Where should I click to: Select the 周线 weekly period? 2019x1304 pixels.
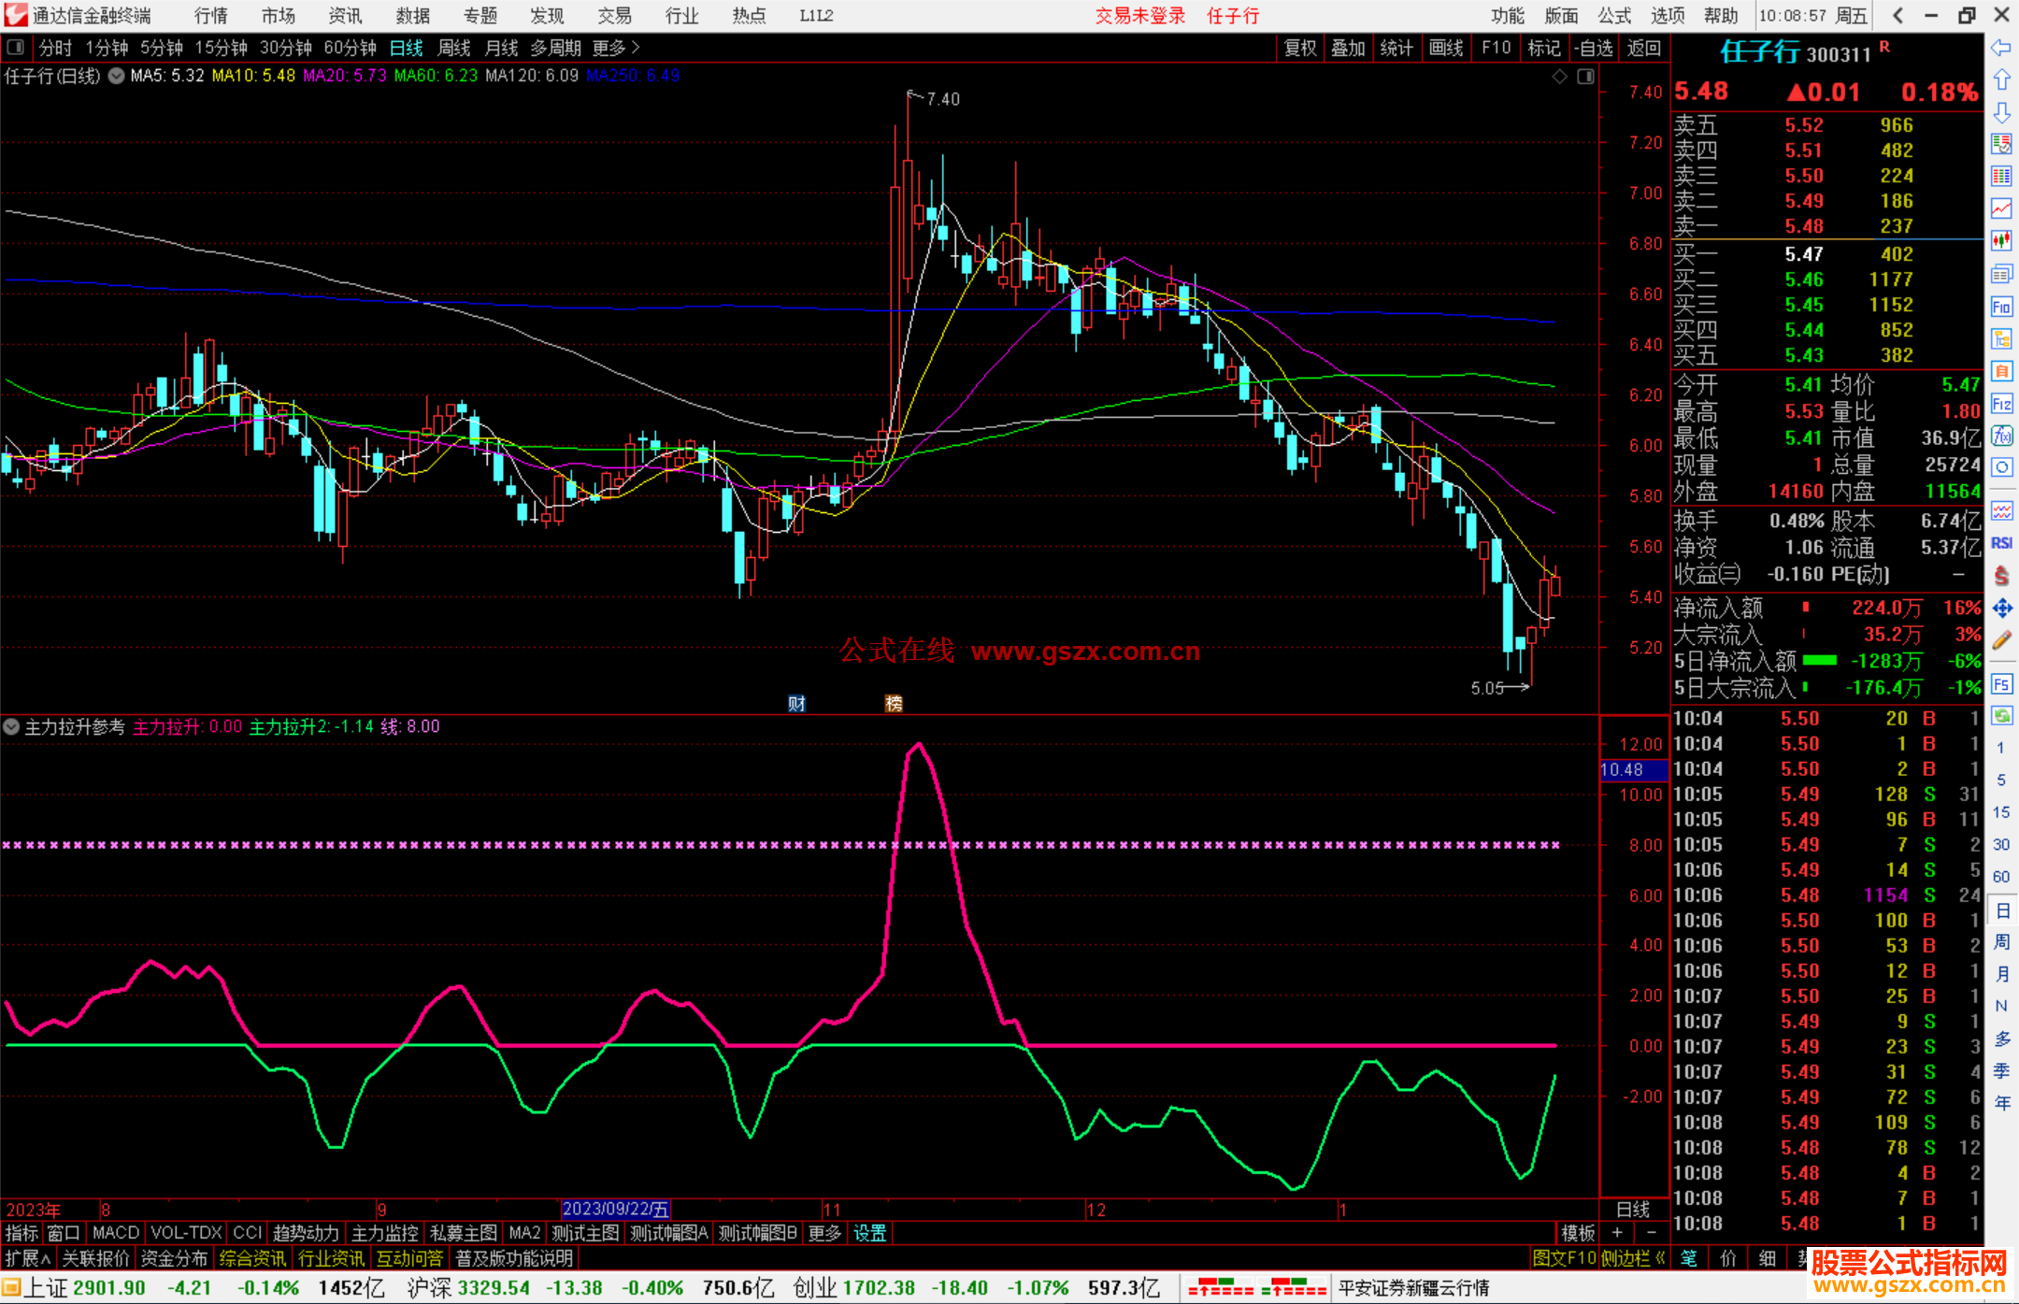tap(454, 48)
